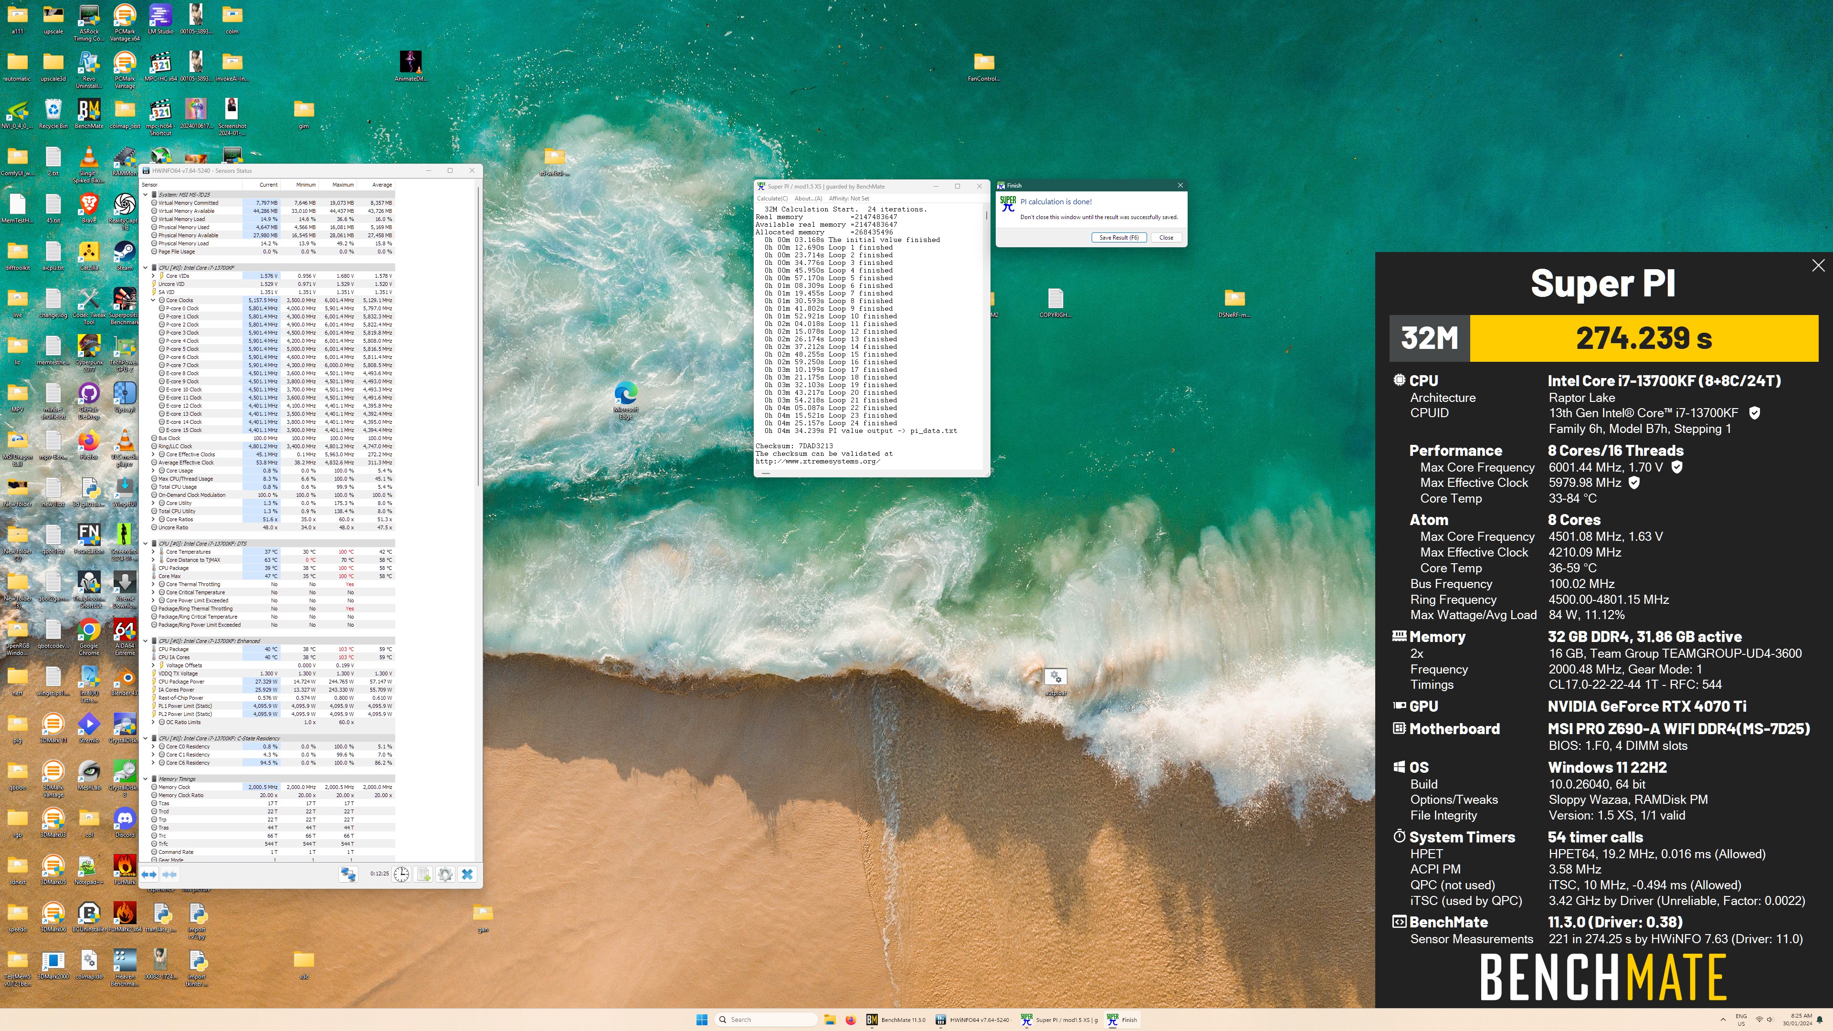
Task: Collapse the System: MSI MS-7D25 sensor group
Action: tap(146, 194)
